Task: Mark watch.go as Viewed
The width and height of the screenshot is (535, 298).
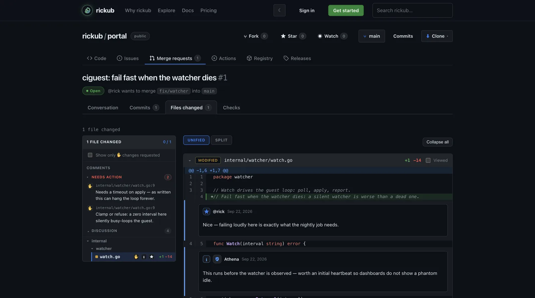Action: pos(428,160)
